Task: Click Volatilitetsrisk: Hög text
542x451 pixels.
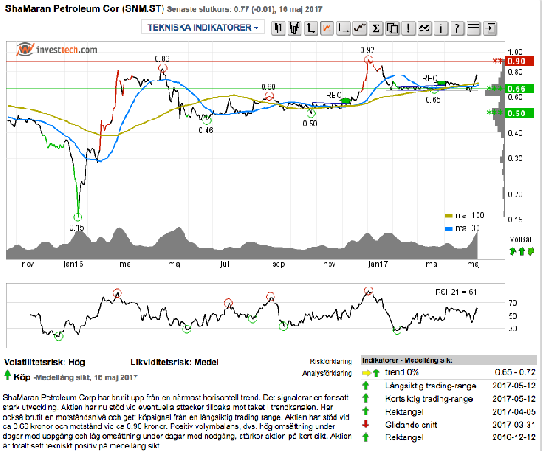Action: click(45, 362)
